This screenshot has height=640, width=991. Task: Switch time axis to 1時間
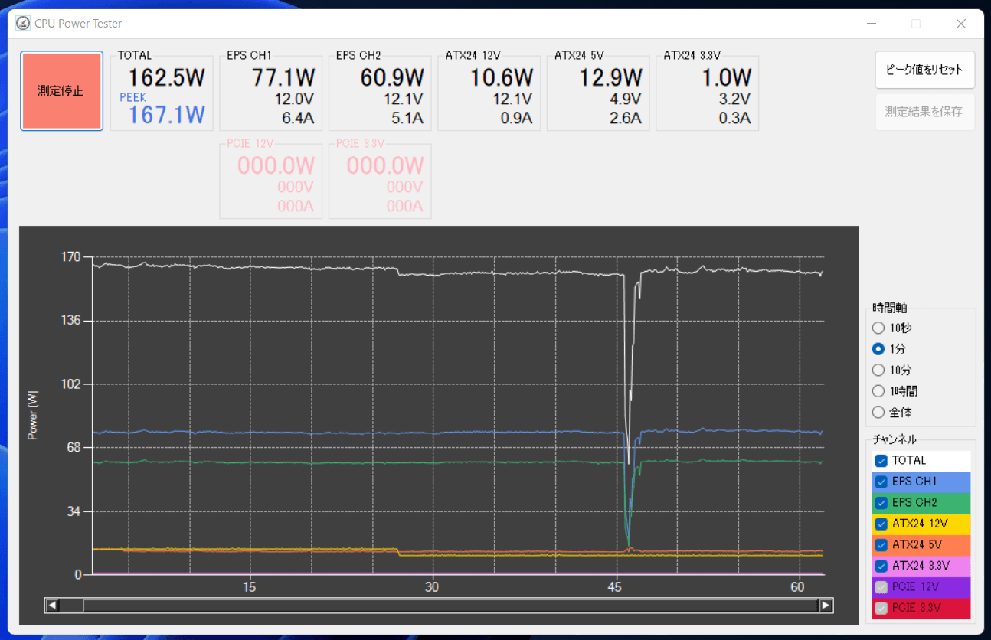tap(878, 390)
